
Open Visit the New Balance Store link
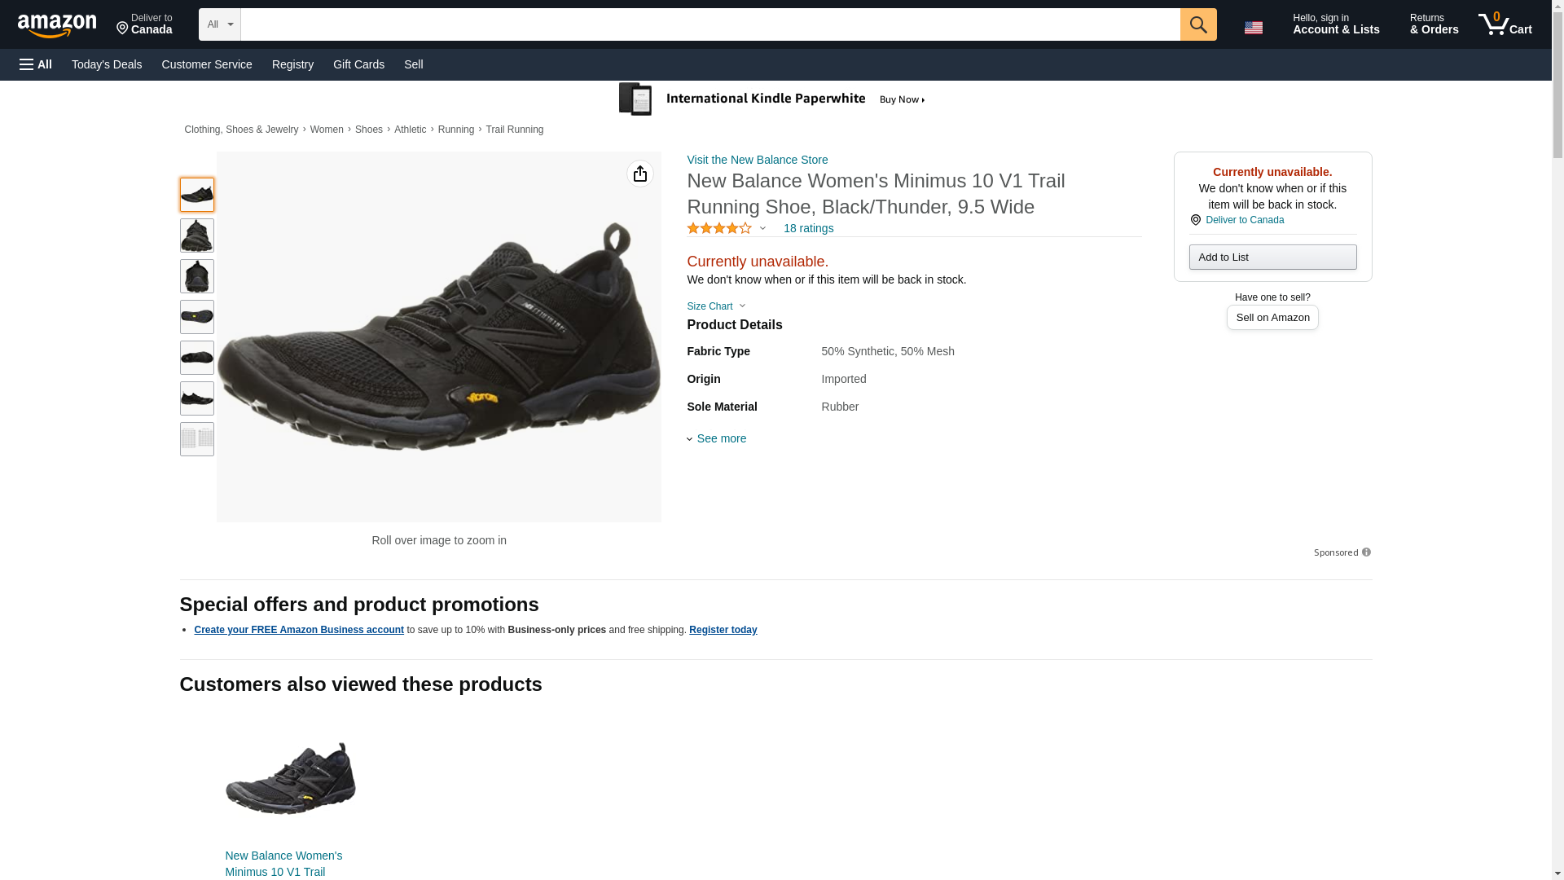coord(757,160)
